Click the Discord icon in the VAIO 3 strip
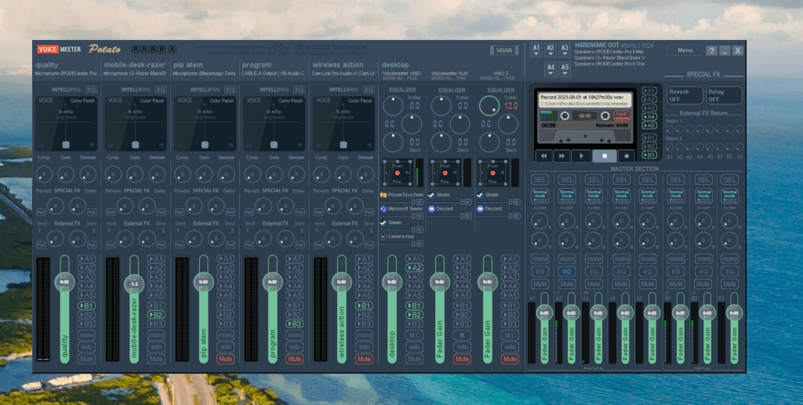This screenshot has height=405, width=803. tap(480, 208)
